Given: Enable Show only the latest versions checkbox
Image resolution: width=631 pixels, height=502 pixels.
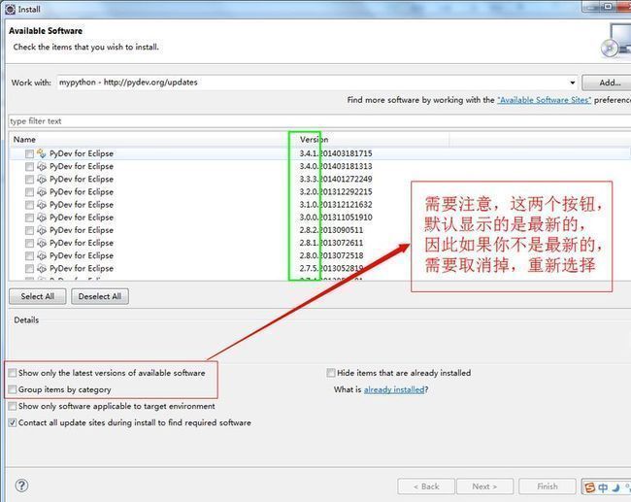Looking at the screenshot, I should (13, 373).
